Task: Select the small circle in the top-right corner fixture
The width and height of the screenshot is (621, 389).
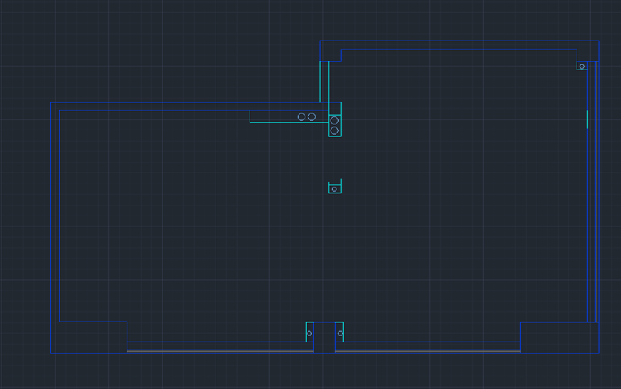Action: pos(582,67)
